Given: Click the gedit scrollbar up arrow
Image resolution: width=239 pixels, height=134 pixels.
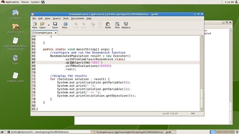Looking at the screenshot, I should click(202, 37).
